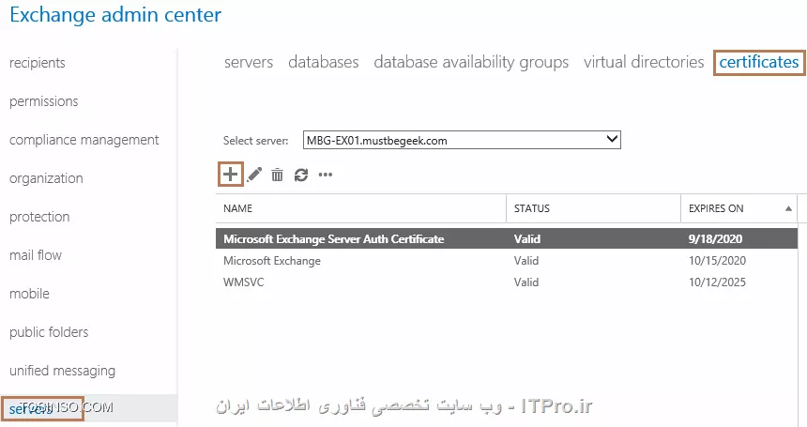This screenshot has width=807, height=427.
Task: Open the more options ellipsis menu
Action: 326,175
